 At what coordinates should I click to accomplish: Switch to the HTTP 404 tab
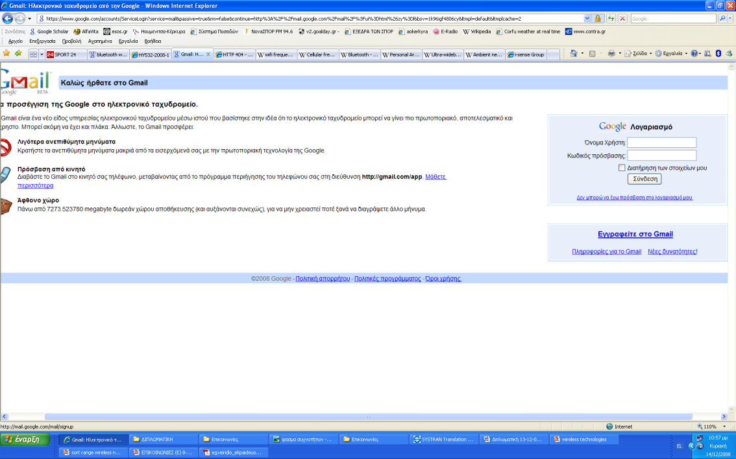[x=234, y=54]
